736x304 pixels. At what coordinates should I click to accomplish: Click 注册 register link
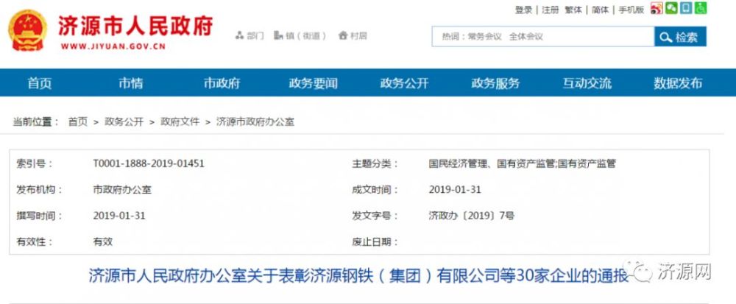pos(550,10)
